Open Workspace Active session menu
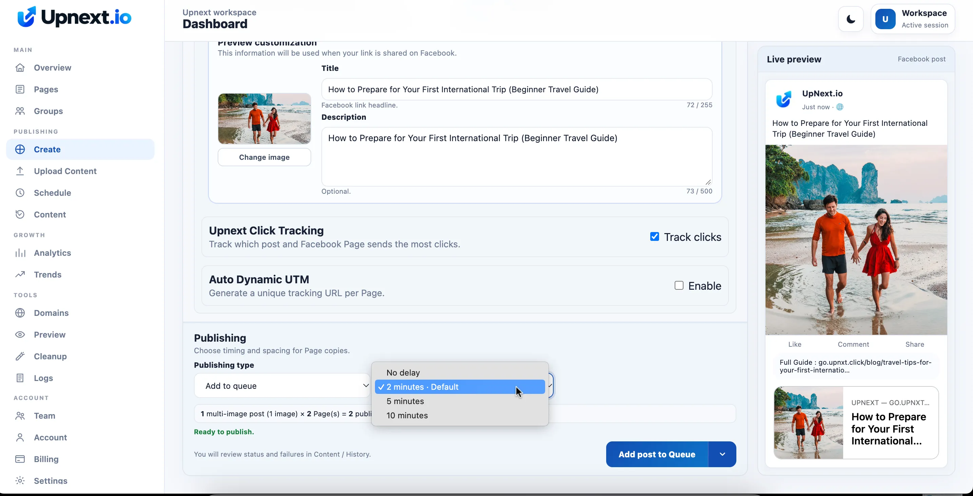The height and width of the screenshot is (496, 973). 913,19
